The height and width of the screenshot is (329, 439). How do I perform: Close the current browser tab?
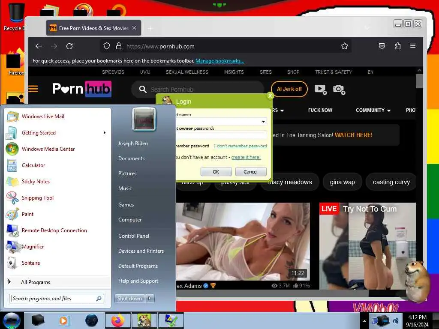pos(134,28)
